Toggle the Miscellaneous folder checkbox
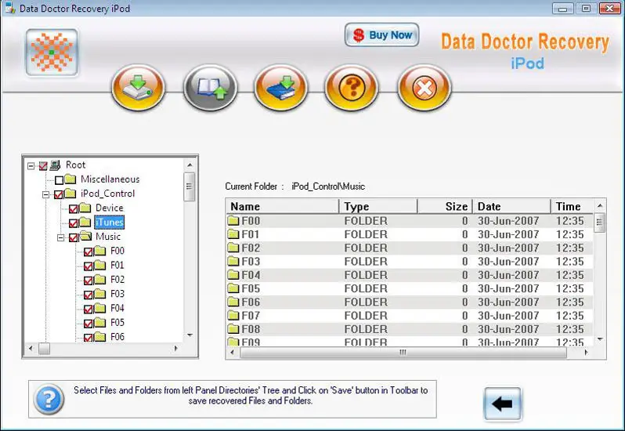 pyautogui.click(x=60, y=179)
